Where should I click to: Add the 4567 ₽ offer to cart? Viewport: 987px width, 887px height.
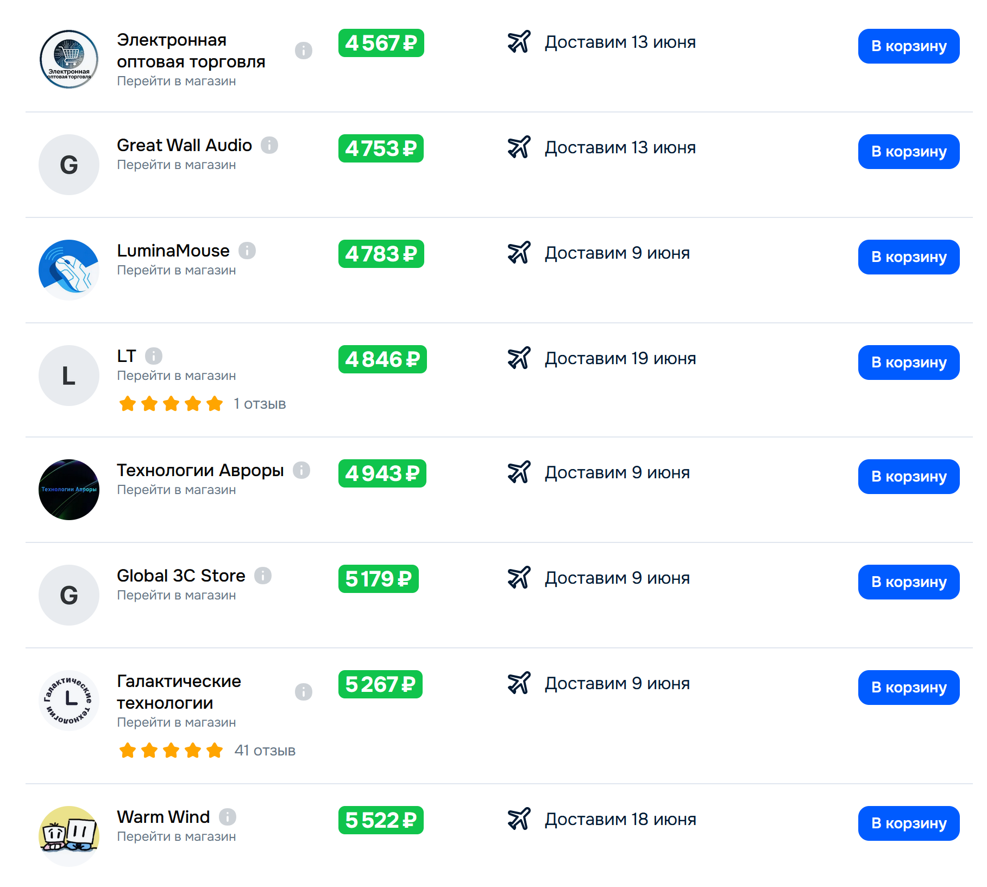point(909,46)
